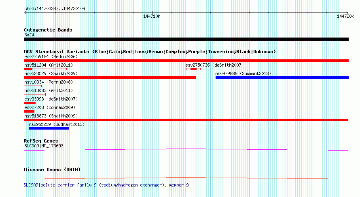360x197 pixels.
Task: Open variant esv2750736 (deSmith2007) label
Action: 214,65
